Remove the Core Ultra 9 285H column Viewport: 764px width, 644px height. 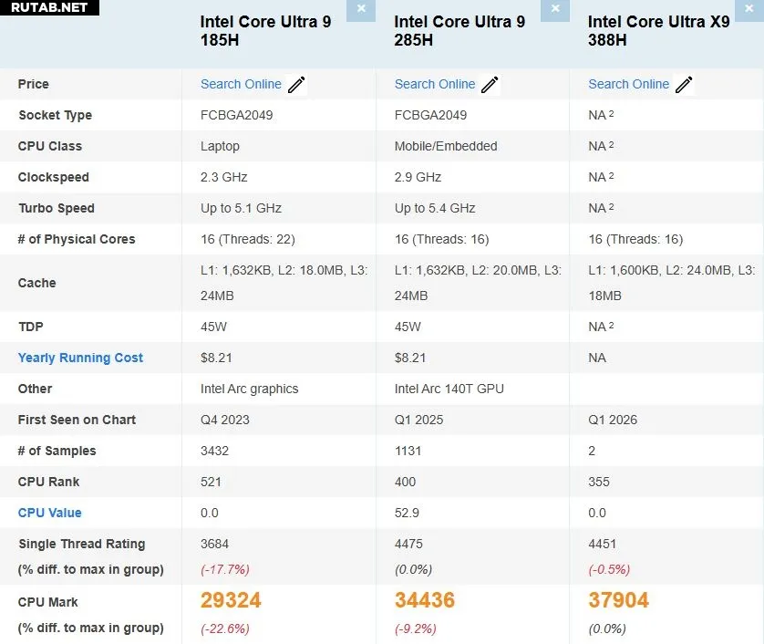[x=554, y=9]
